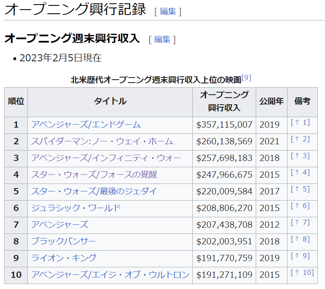Select rank number 1 cell
Screen dimensions: 325x289
point(16,125)
